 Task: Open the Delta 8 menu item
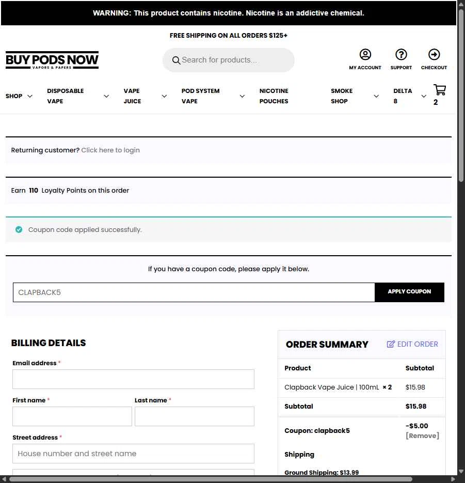403,96
